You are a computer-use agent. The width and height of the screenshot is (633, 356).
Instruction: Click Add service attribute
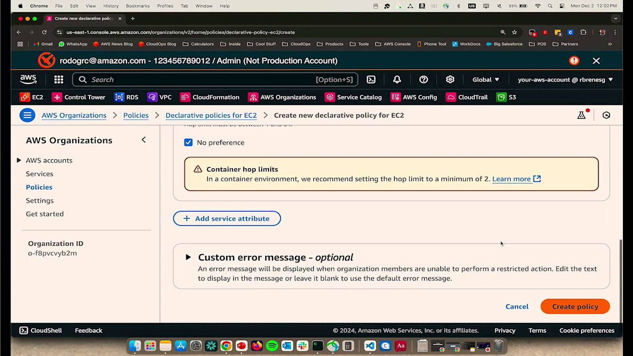[227, 218]
